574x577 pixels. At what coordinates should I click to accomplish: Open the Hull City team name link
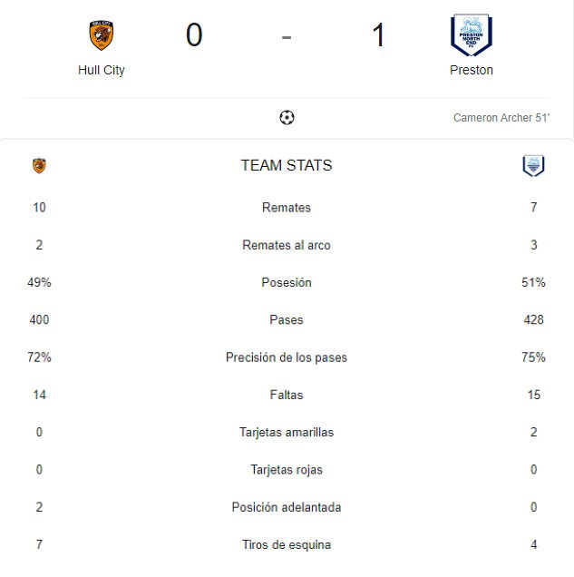click(102, 70)
